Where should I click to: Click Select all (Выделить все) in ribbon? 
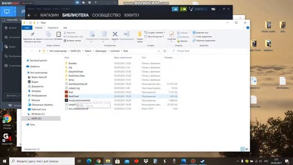point(201,33)
